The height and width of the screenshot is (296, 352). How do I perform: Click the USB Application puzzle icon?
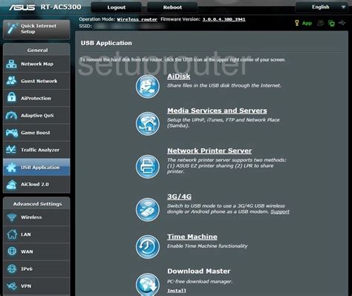[x=11, y=168]
